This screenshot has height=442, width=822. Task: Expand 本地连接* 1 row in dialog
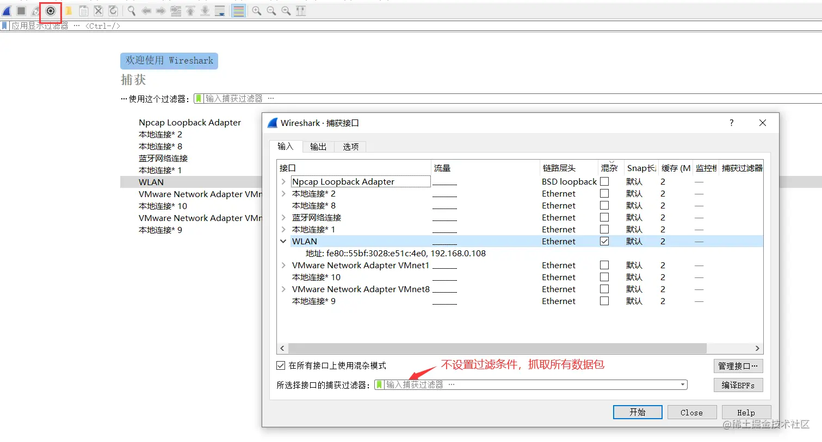[283, 229]
